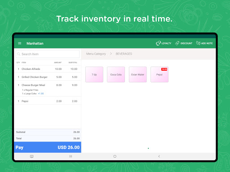
Task: Click the Manhattan store title
Action: pos(35,43)
